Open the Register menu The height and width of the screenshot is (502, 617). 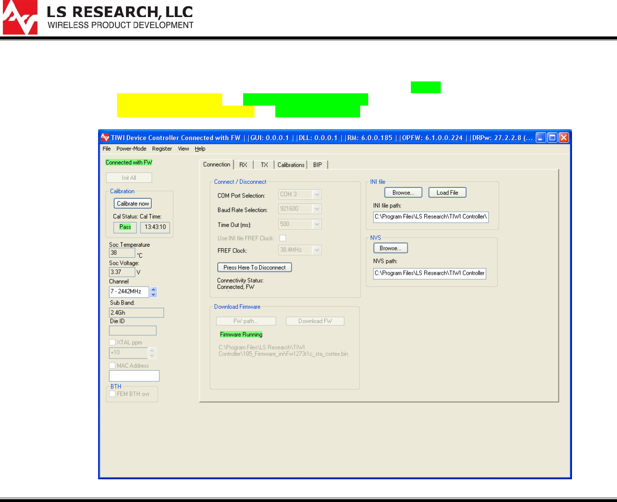click(x=162, y=149)
